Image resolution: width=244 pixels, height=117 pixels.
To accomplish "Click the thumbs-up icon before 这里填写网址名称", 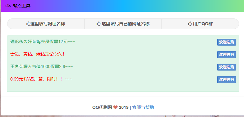I will 28,24.
